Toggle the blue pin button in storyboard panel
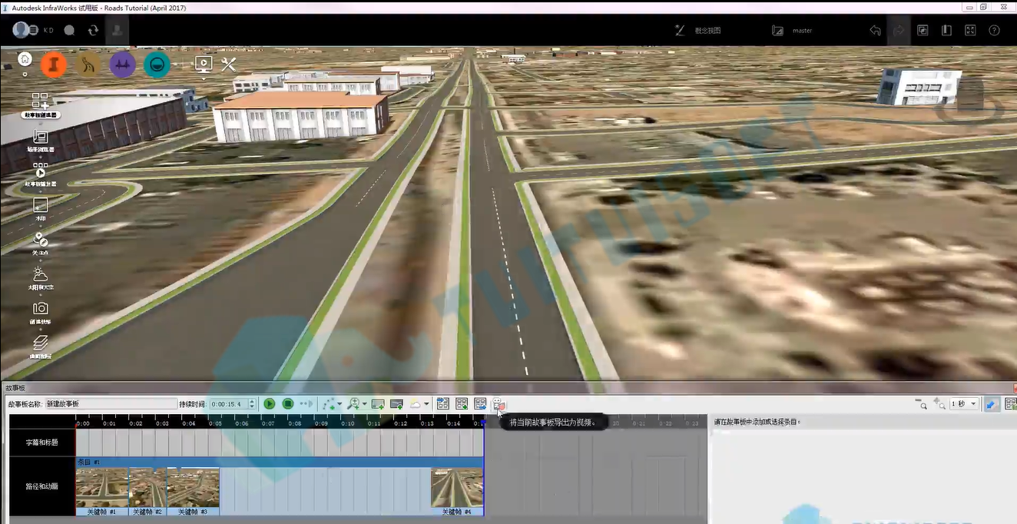The height and width of the screenshot is (524, 1017). pos(992,403)
